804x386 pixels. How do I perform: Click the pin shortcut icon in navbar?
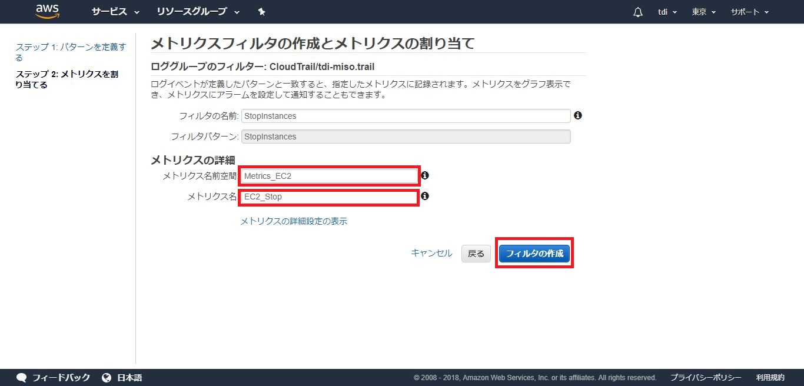pos(262,12)
